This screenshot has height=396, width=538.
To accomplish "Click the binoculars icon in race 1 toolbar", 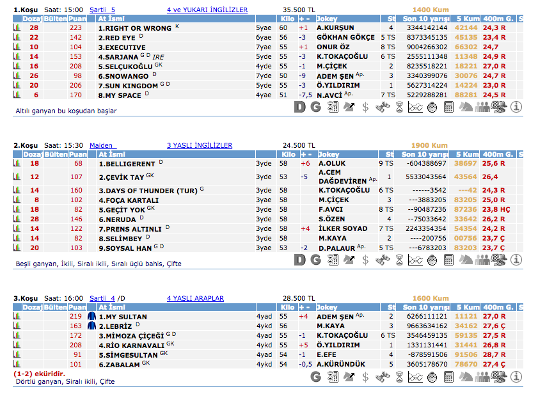I will [x=383, y=107].
